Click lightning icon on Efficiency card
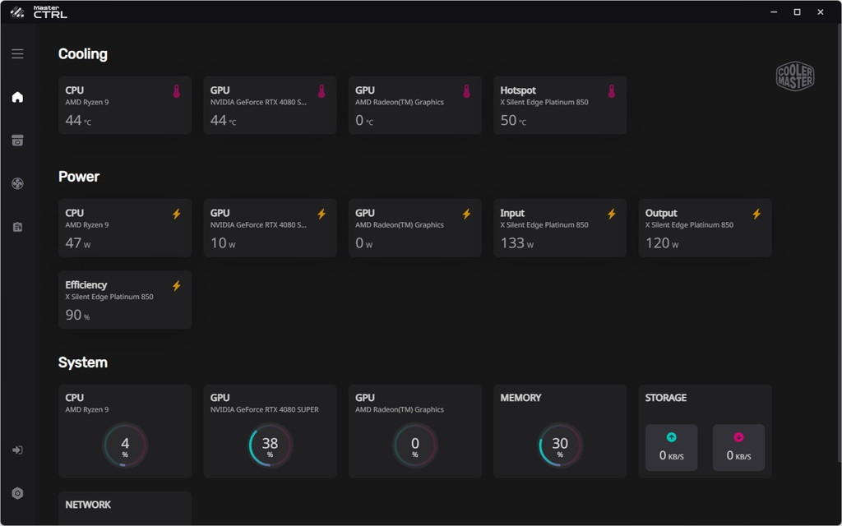This screenshot has width=842, height=526. coord(177,285)
